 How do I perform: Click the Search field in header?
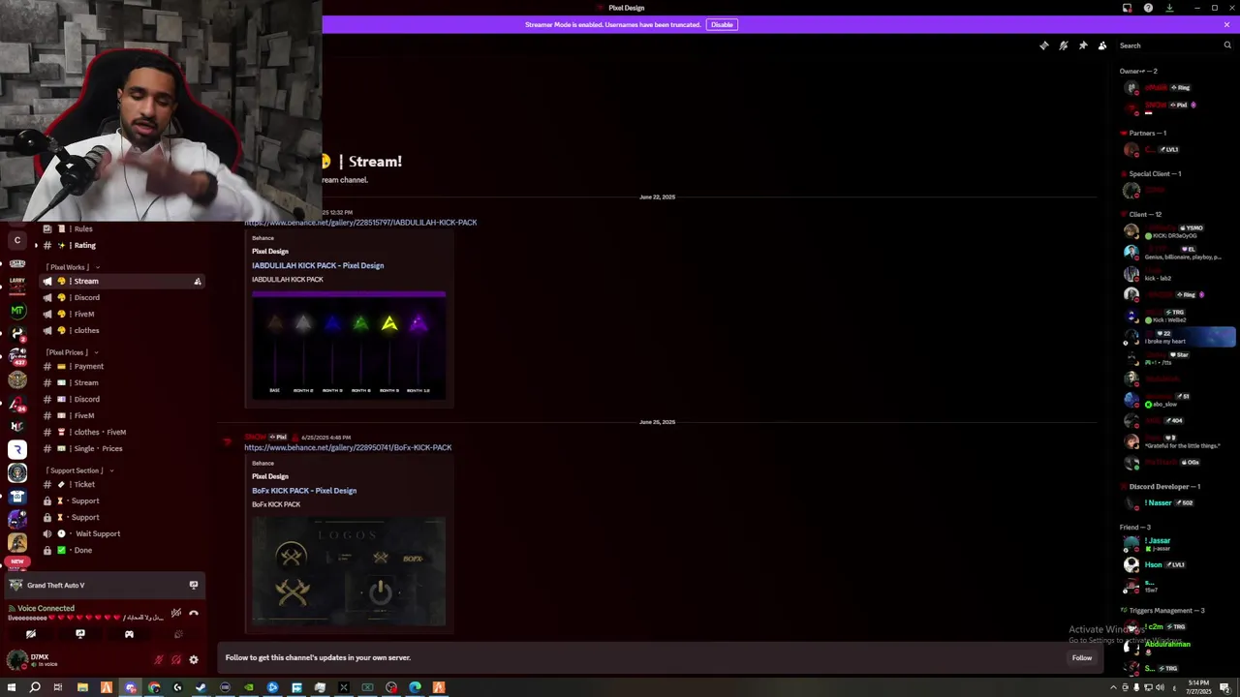(1175, 45)
